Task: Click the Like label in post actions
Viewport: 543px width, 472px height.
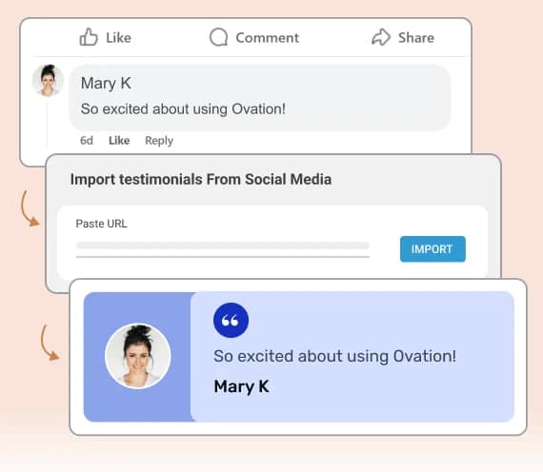Action: pyautogui.click(x=118, y=37)
